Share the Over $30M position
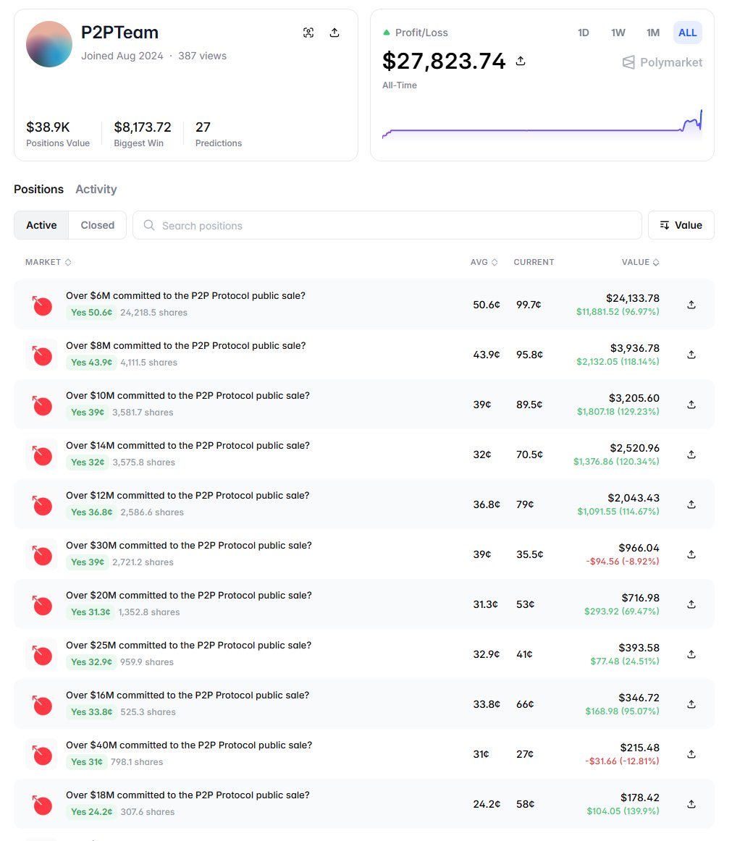Viewport: 732px width, 841px height. click(691, 554)
